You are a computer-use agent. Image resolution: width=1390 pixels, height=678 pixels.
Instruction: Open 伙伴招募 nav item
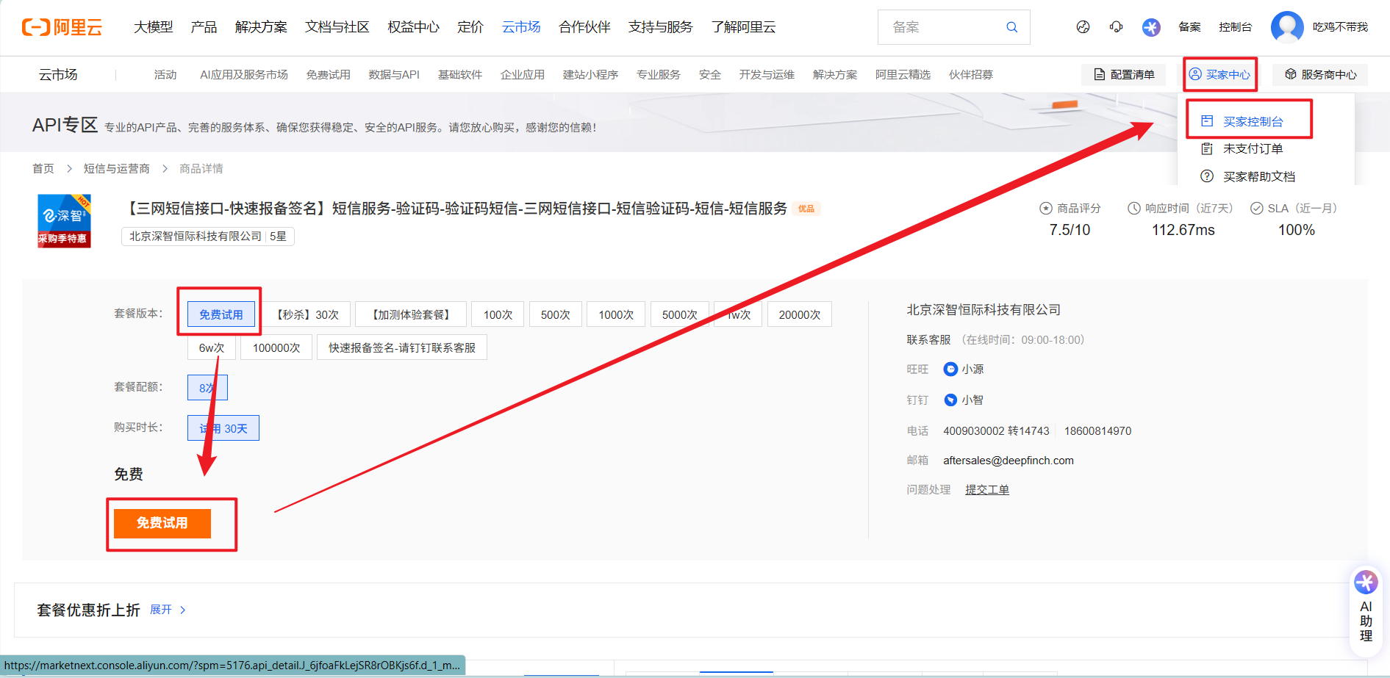click(x=971, y=74)
